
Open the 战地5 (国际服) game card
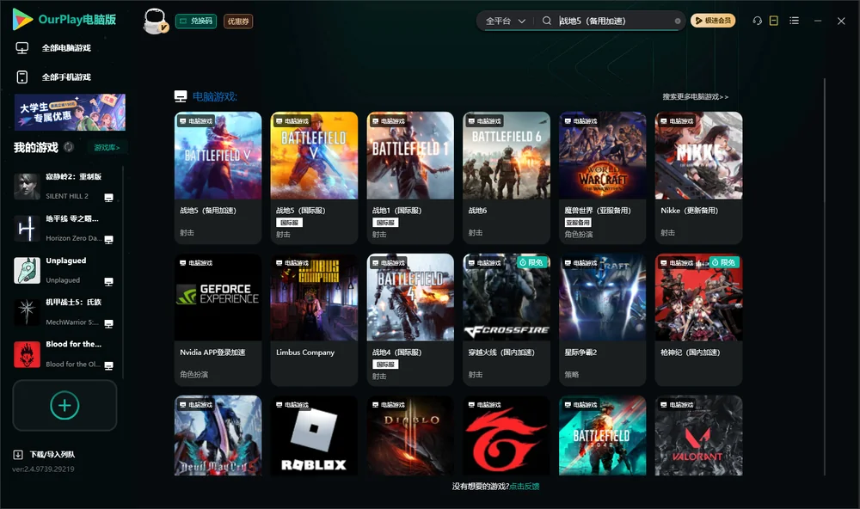pyautogui.click(x=314, y=178)
